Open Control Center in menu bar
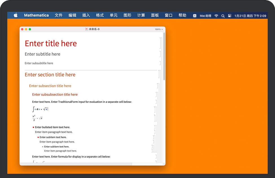Viewport: 275px width, 178px height. [x=229, y=16]
